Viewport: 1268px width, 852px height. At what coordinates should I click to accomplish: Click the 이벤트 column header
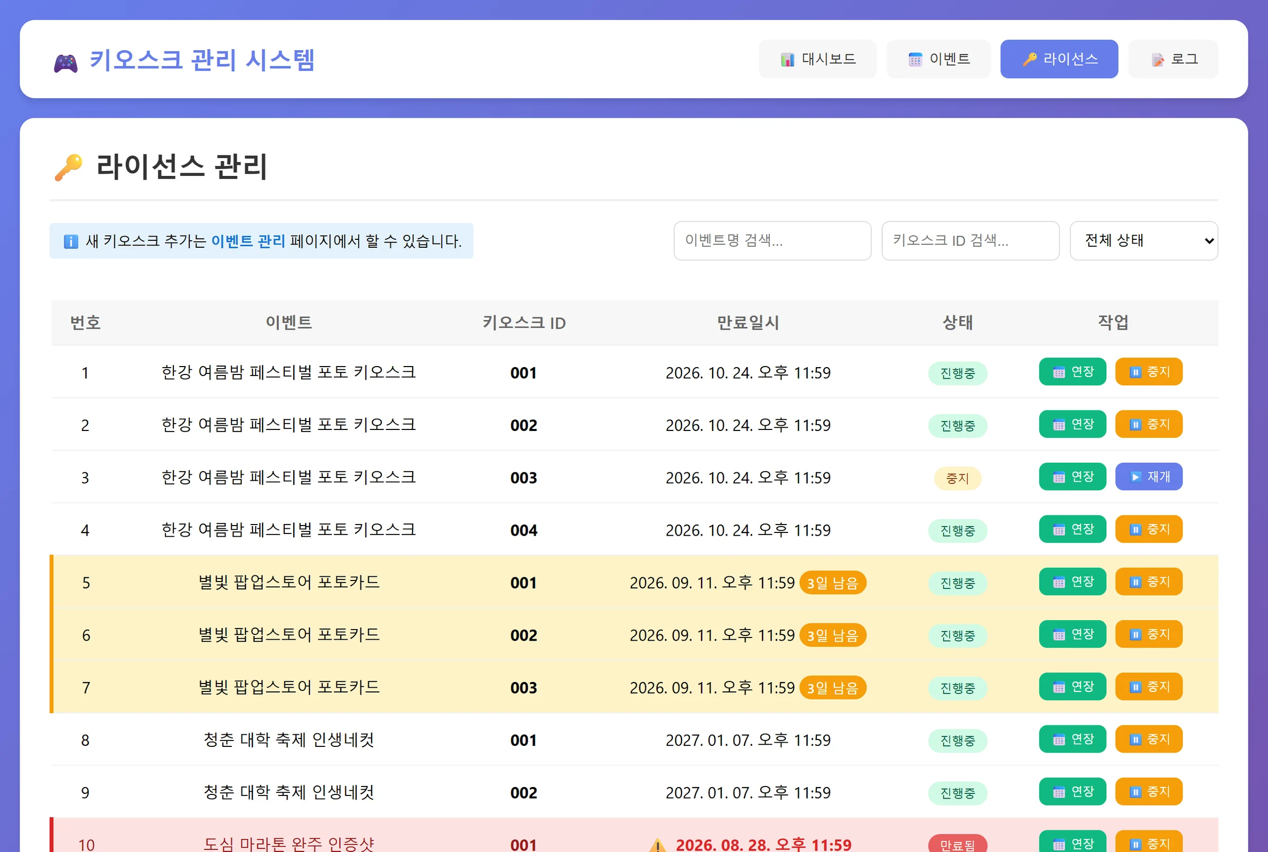[288, 323]
